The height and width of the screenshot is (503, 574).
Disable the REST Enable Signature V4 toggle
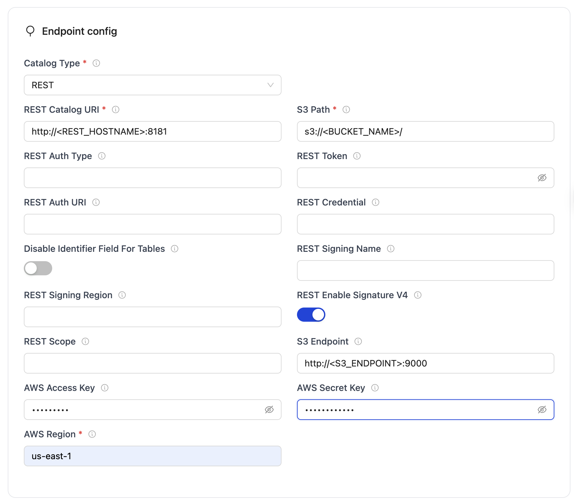click(311, 315)
